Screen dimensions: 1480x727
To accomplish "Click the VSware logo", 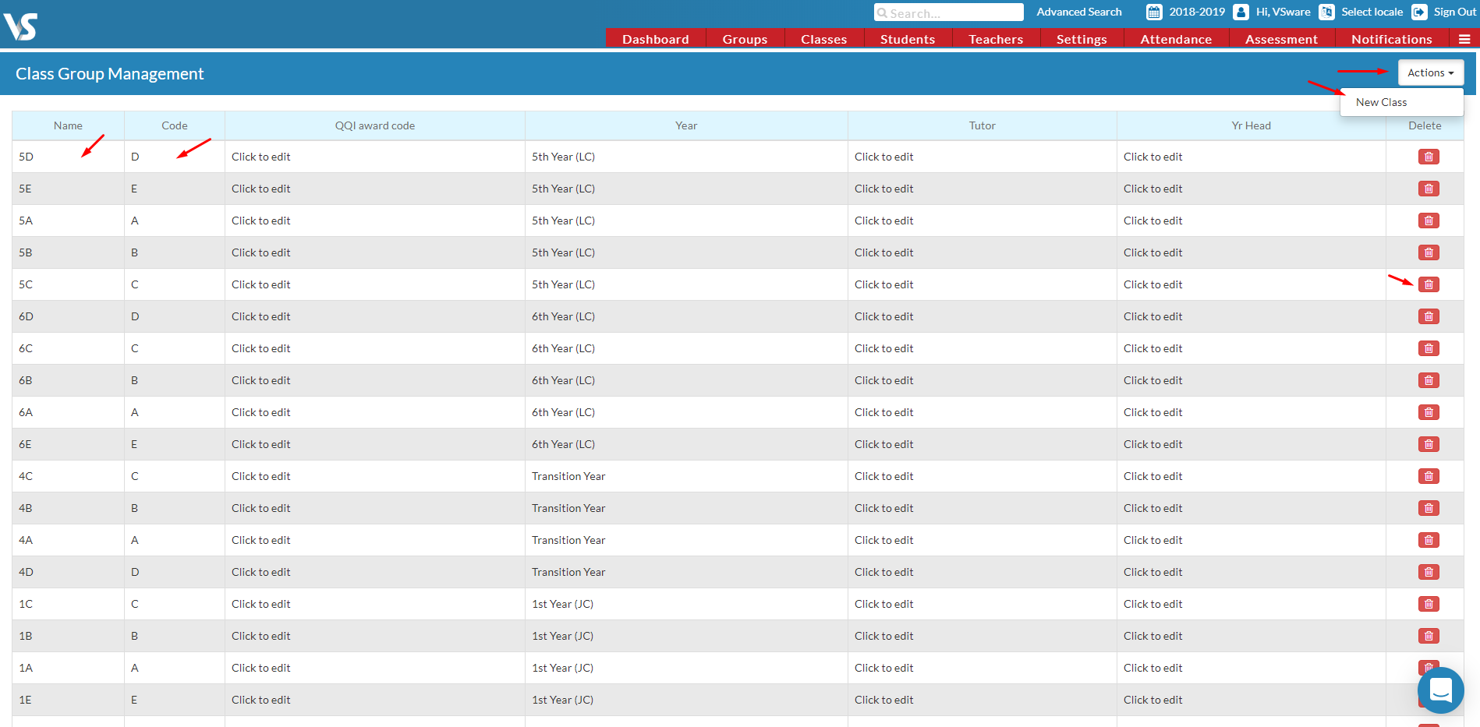I will [x=20, y=26].
